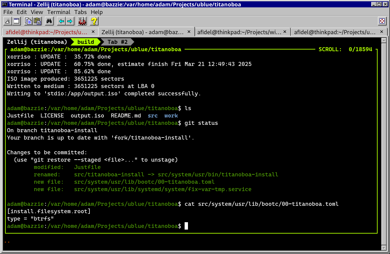Minimize the terminal window
Screen dimensions: 390x254
(374, 4)
